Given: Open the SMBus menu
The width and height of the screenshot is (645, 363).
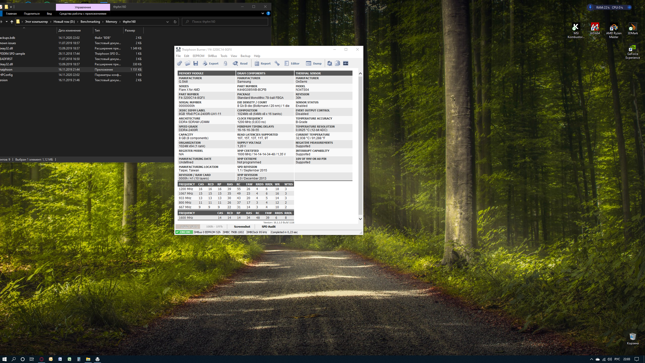Looking at the screenshot, I should pos(212,56).
